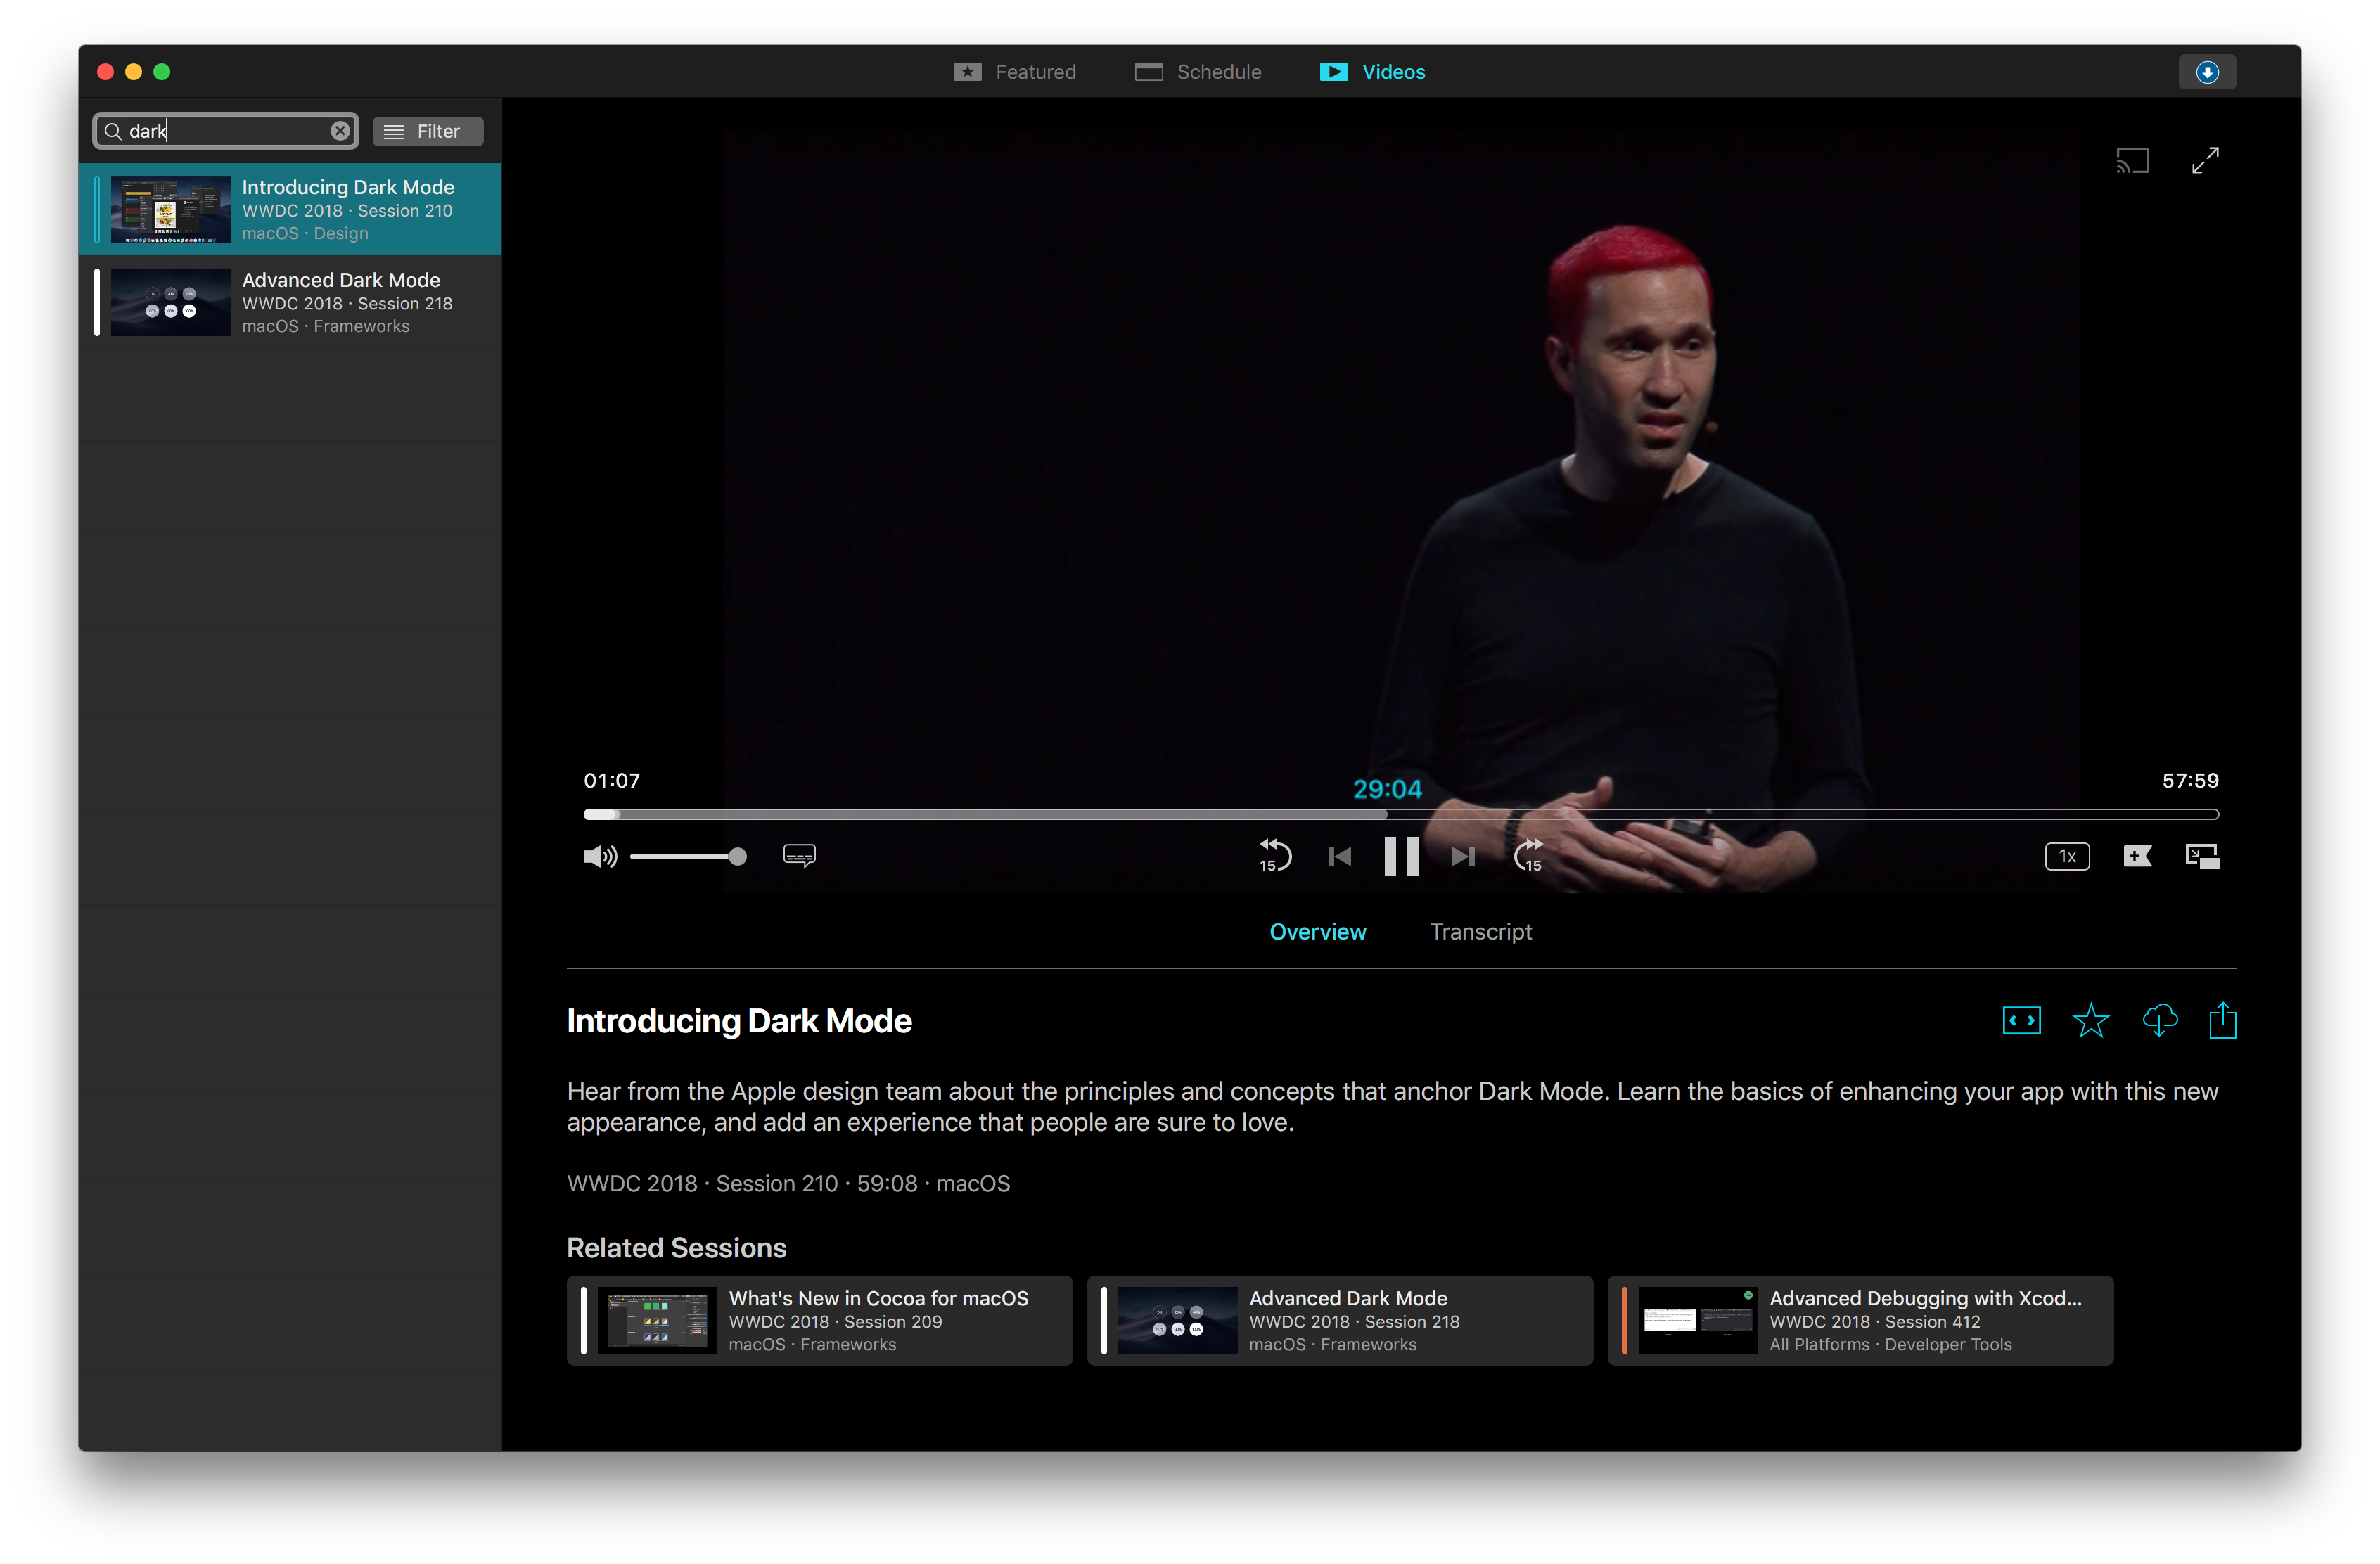Open the Filter options

coord(428,131)
